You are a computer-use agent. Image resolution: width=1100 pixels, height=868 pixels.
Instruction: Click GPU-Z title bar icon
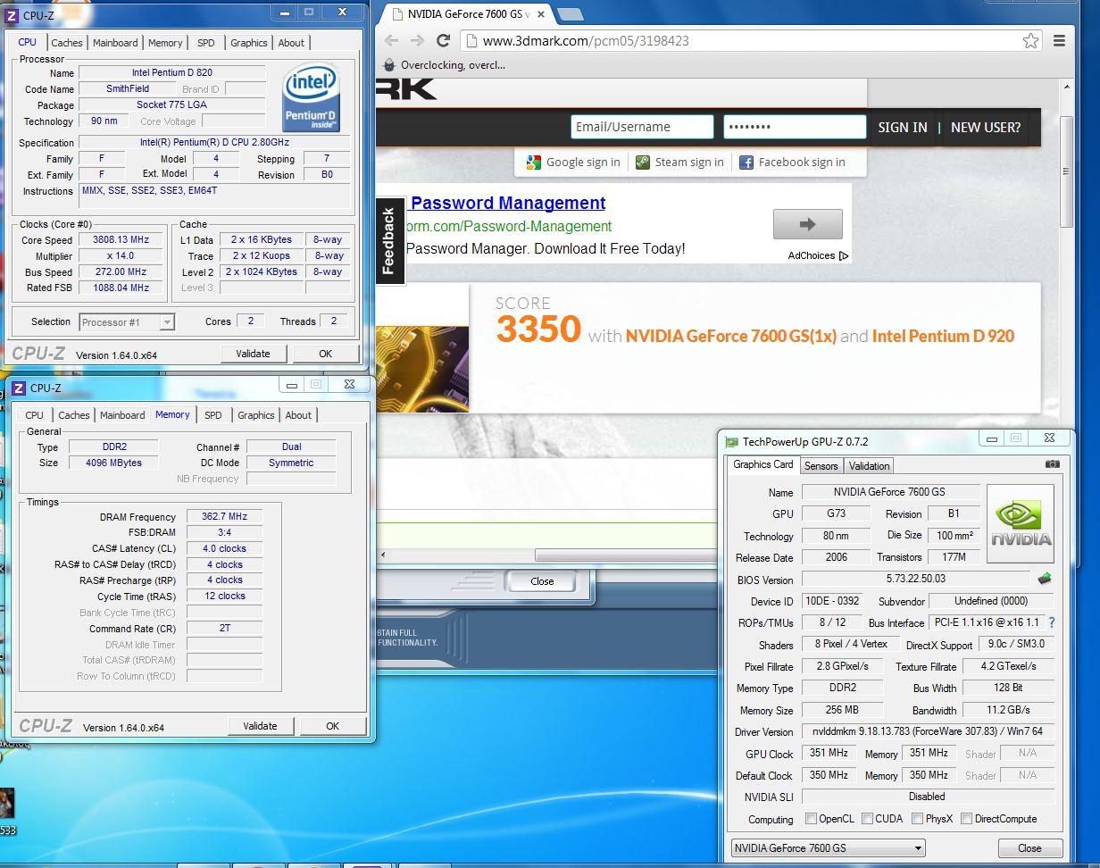(732, 441)
